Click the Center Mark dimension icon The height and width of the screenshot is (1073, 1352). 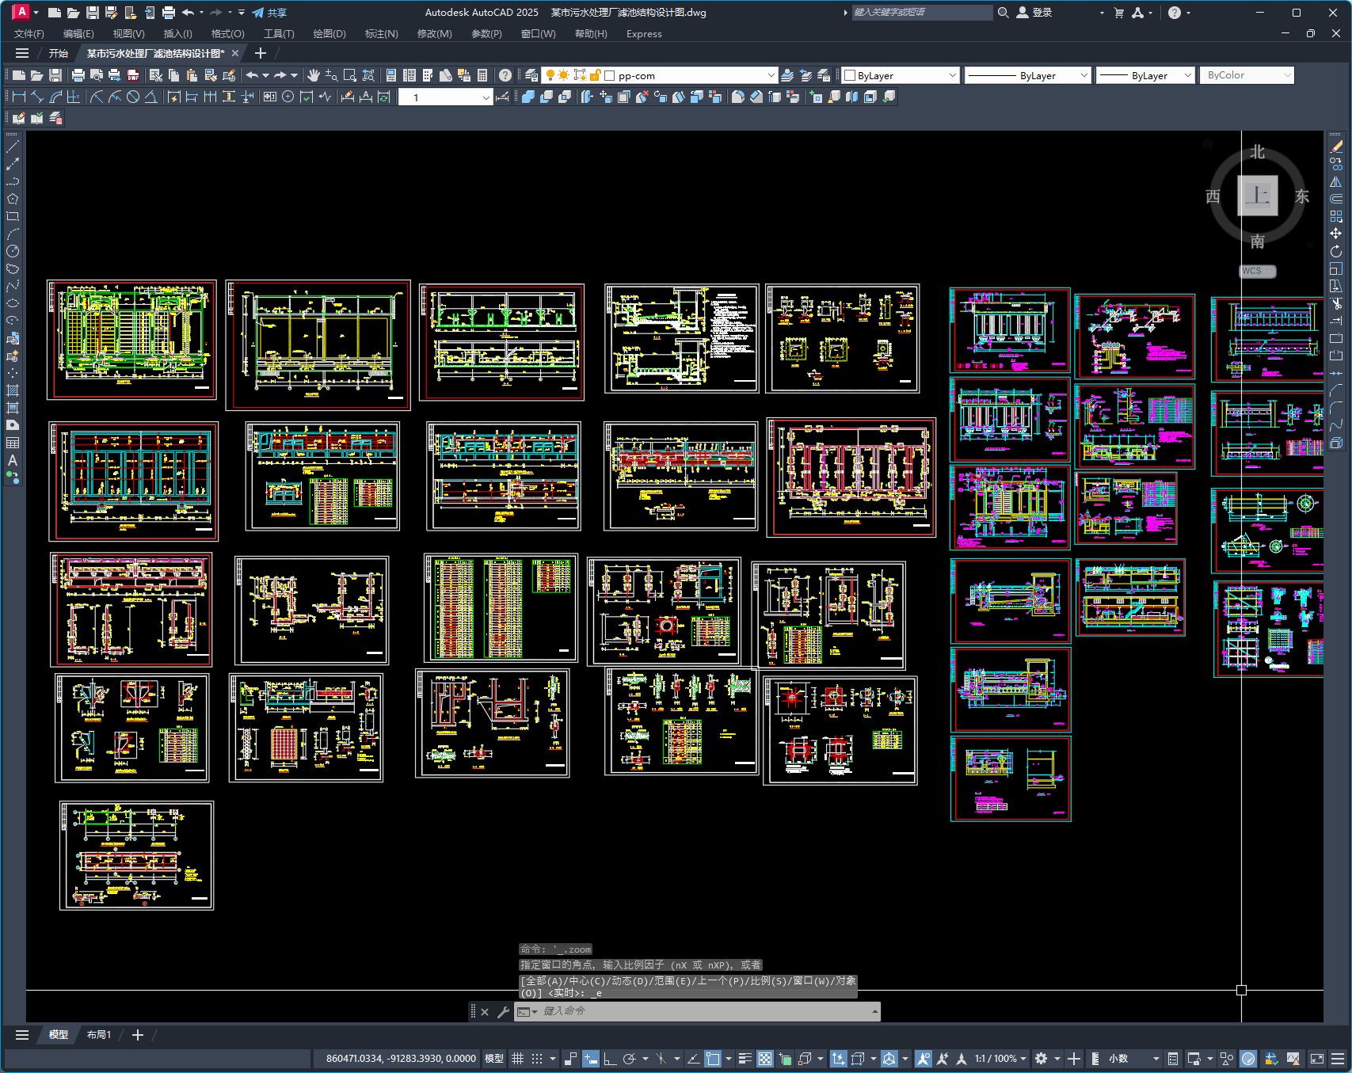288,97
